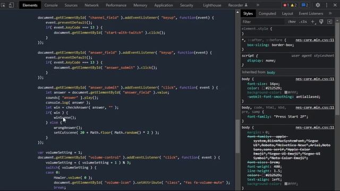Open nes-core.min.css link for box-sizing rule
The height and width of the screenshot is (191, 340).
click(314, 40)
